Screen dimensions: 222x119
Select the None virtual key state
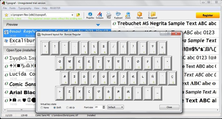click(45, 108)
